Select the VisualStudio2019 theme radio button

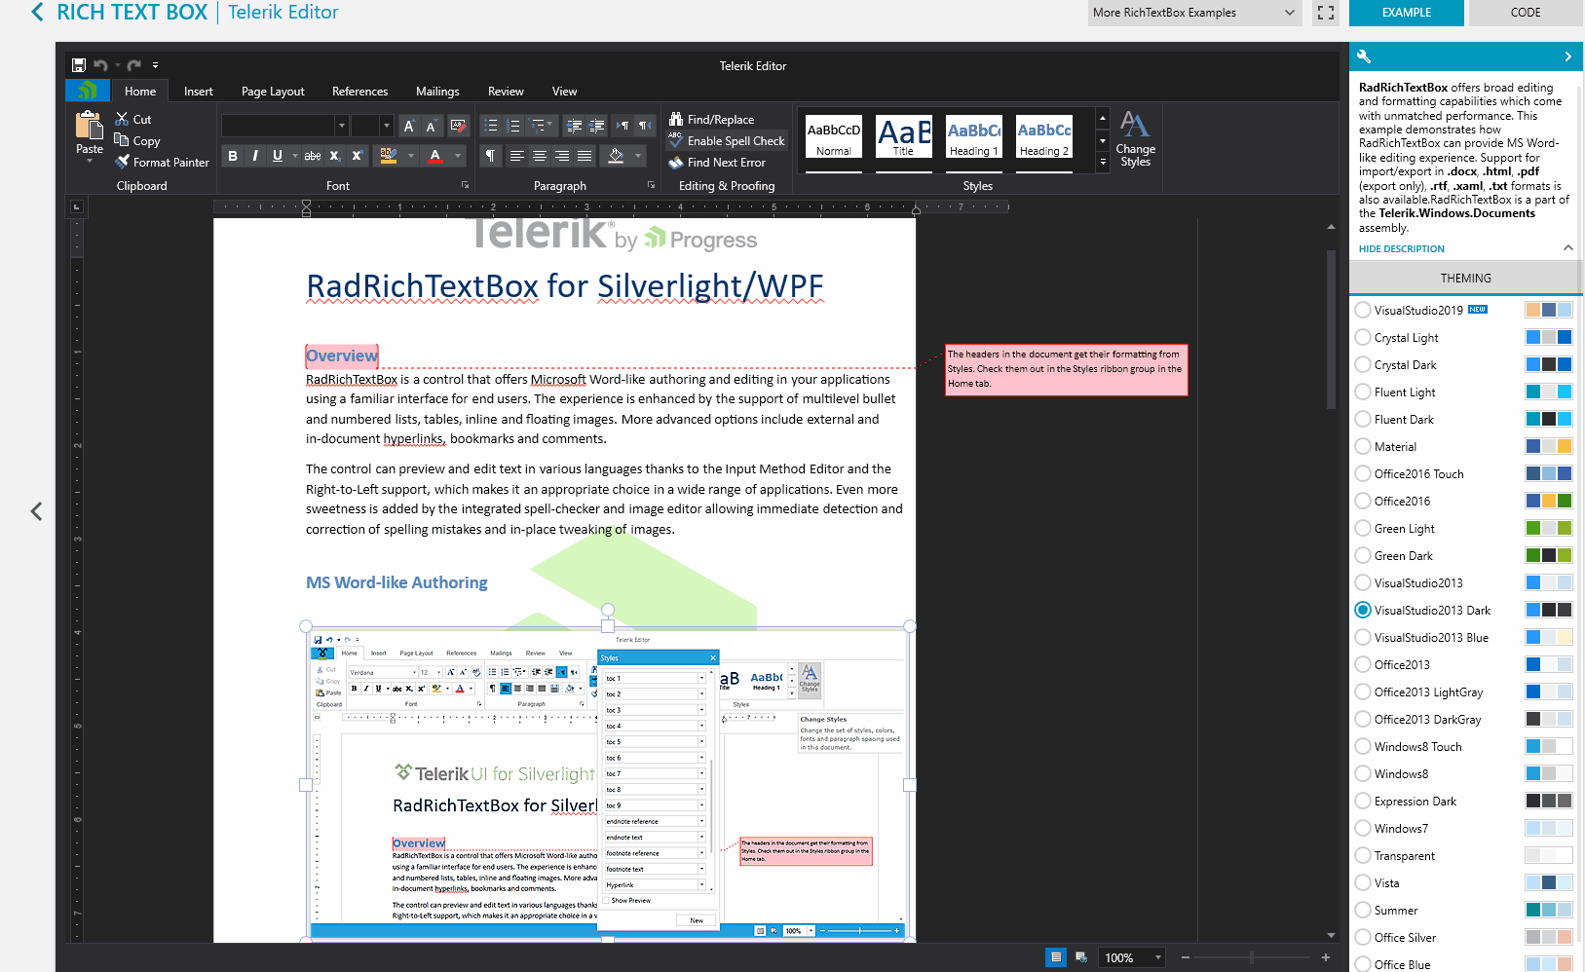point(1363,310)
